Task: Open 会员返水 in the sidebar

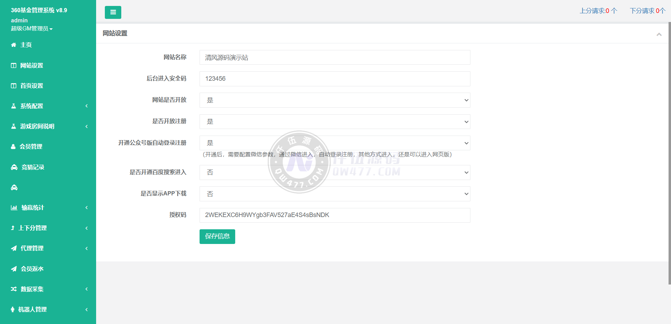Action: point(32,269)
